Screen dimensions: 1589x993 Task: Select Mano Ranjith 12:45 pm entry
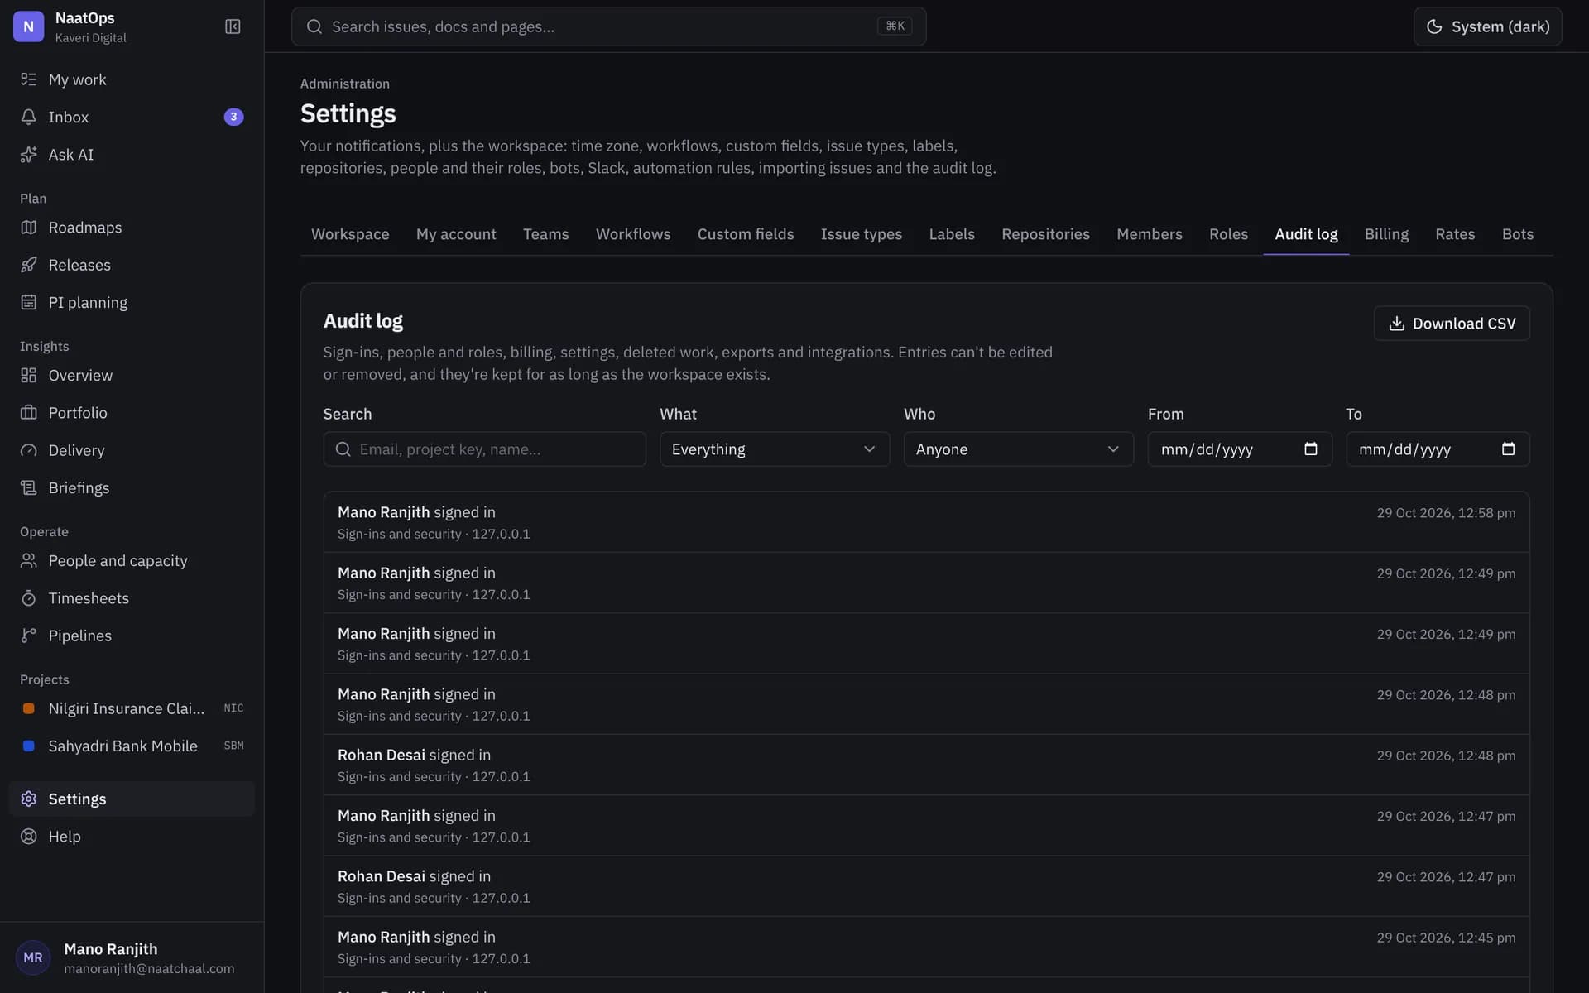[x=926, y=947]
